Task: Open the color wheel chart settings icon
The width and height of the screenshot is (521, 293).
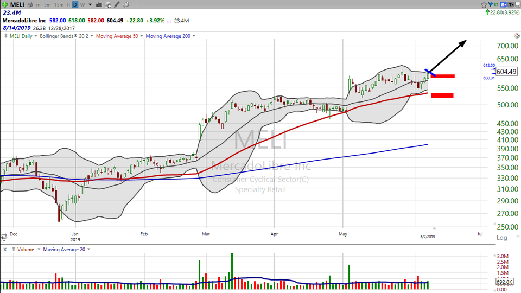Action: click(517, 36)
